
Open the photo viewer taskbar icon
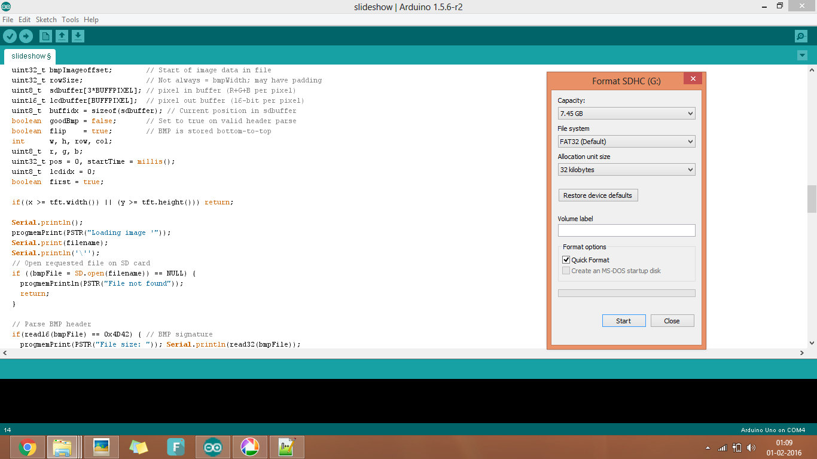click(102, 447)
